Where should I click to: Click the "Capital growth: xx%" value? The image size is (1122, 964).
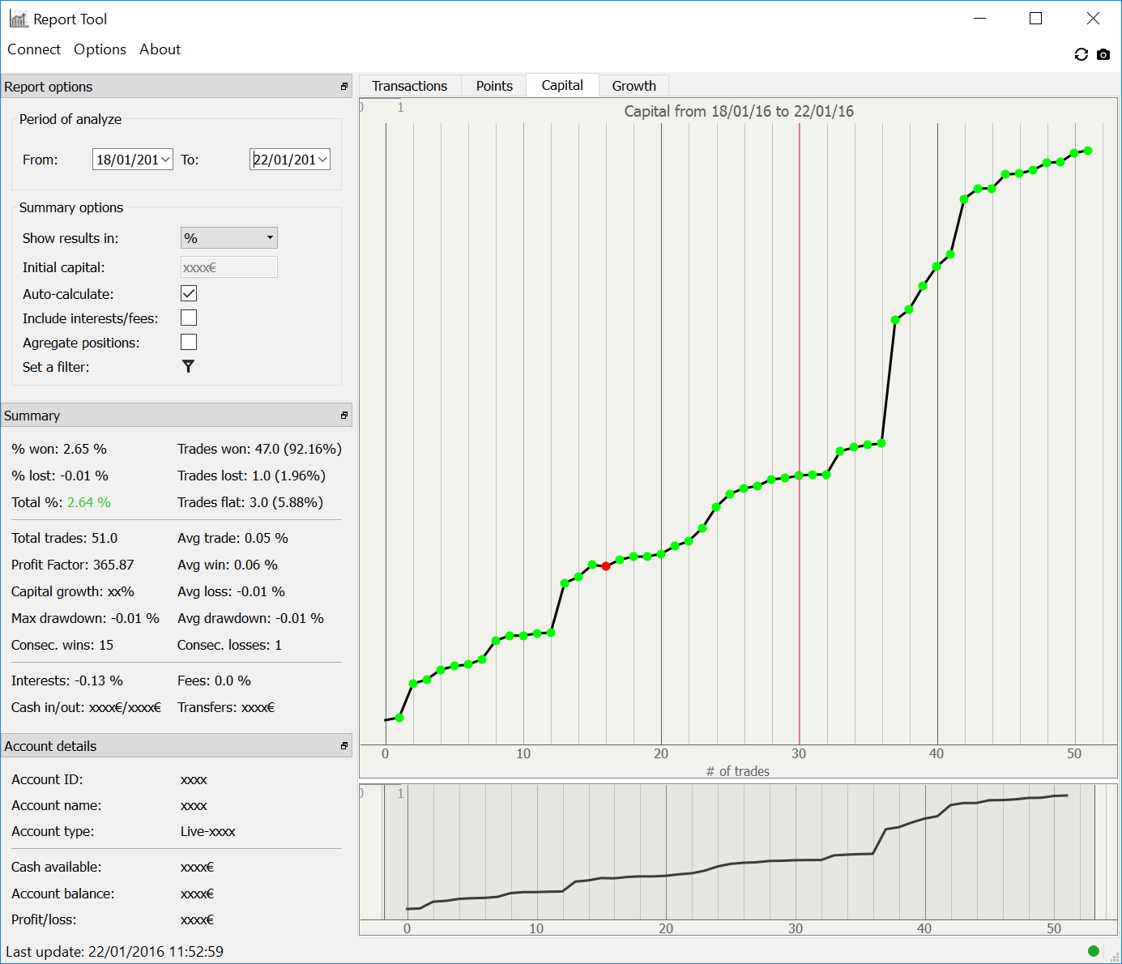[73, 591]
